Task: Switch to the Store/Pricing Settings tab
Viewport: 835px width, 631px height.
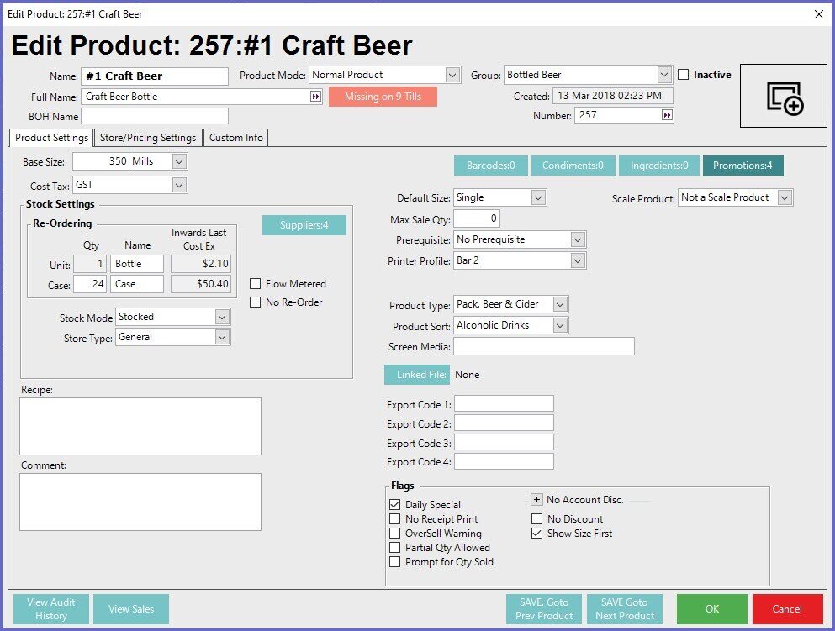Action: point(148,138)
